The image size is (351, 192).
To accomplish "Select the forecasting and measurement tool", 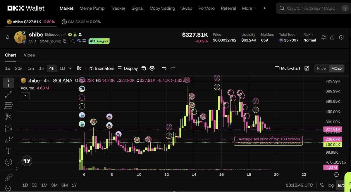I will (9, 128).
